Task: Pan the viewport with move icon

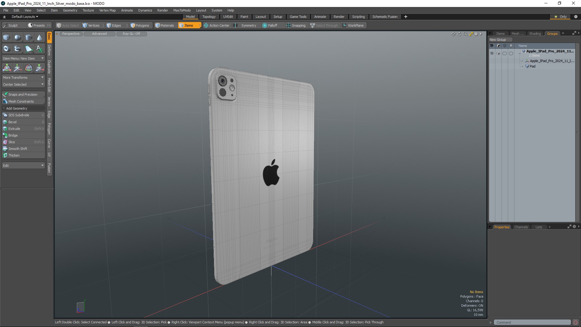Action: click(x=453, y=34)
